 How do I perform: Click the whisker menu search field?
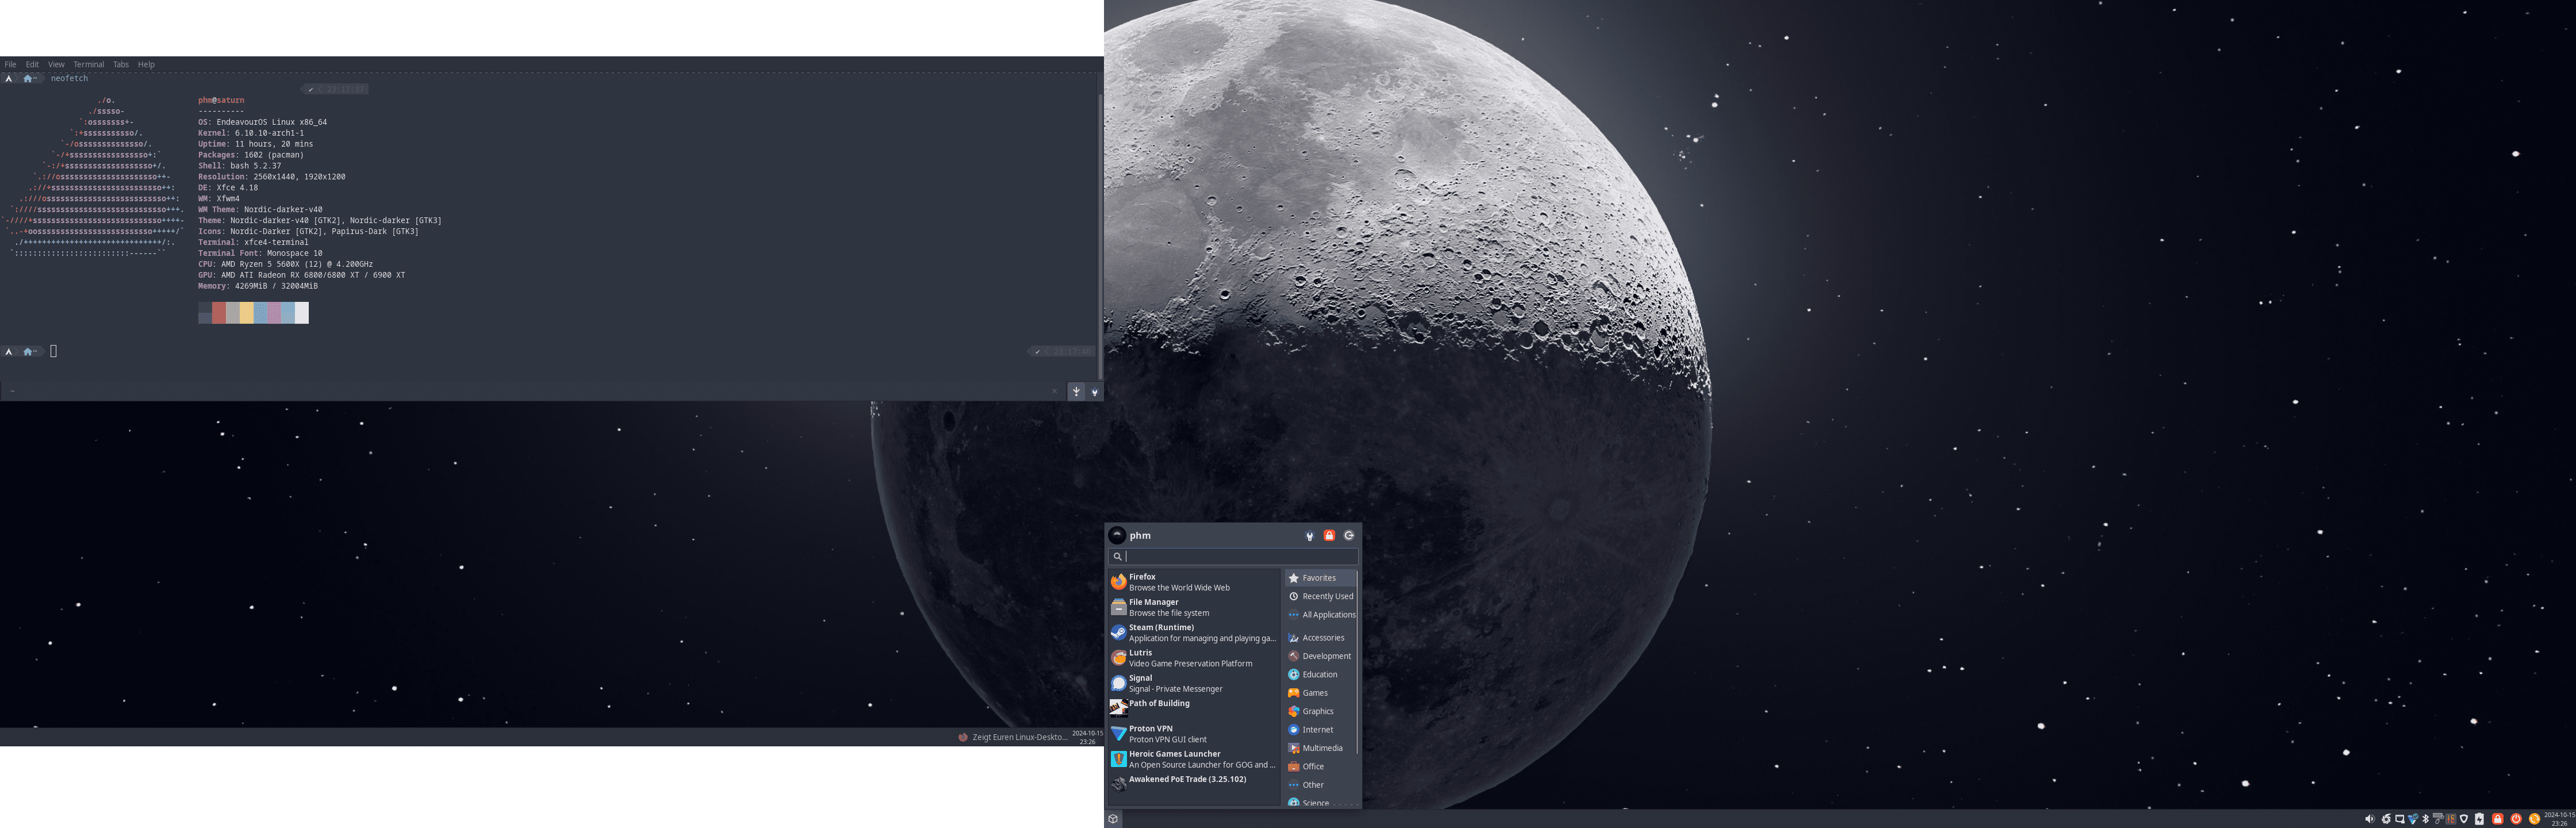tap(1233, 556)
